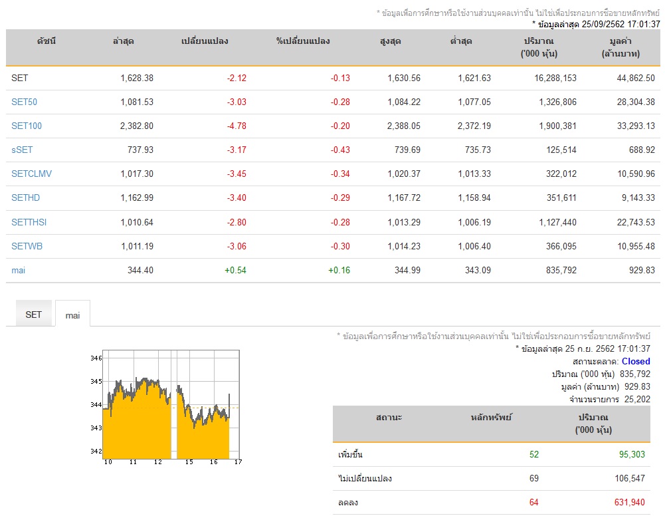Switch to the SET chart tab
Viewport: 665px width, 520px height.
33,315
